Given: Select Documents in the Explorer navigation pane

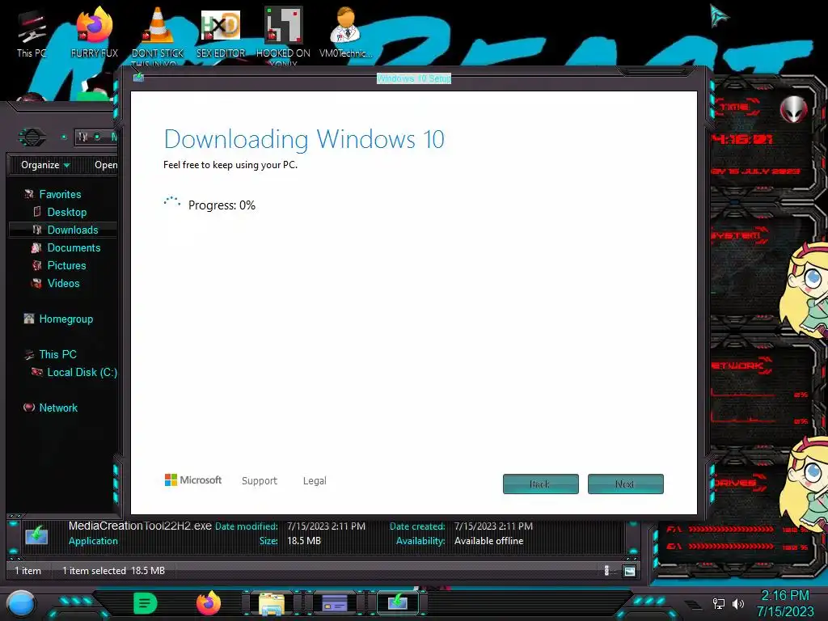Looking at the screenshot, I should 74,247.
